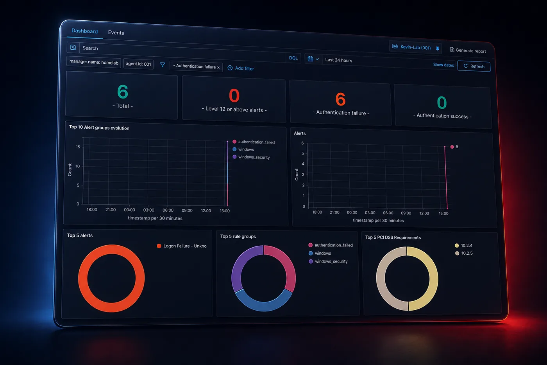
Task: Toggle the legend item 5 in Alerts chart
Action: 454,147
